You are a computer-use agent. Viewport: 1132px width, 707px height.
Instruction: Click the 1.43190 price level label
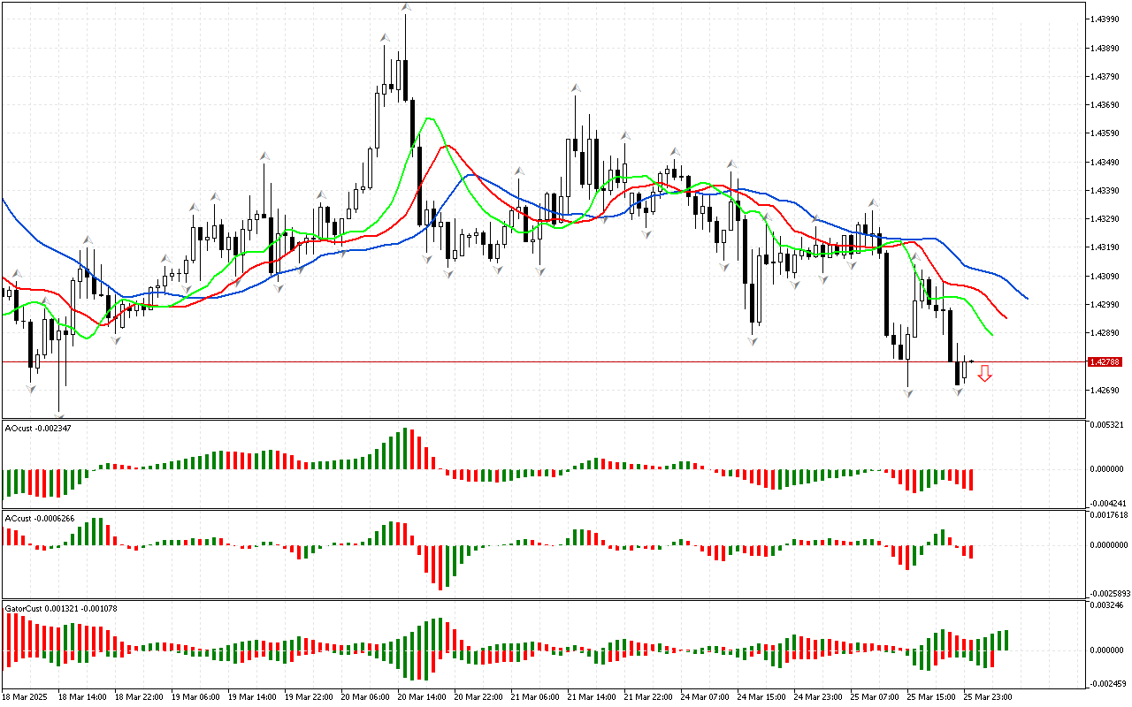pos(1105,247)
